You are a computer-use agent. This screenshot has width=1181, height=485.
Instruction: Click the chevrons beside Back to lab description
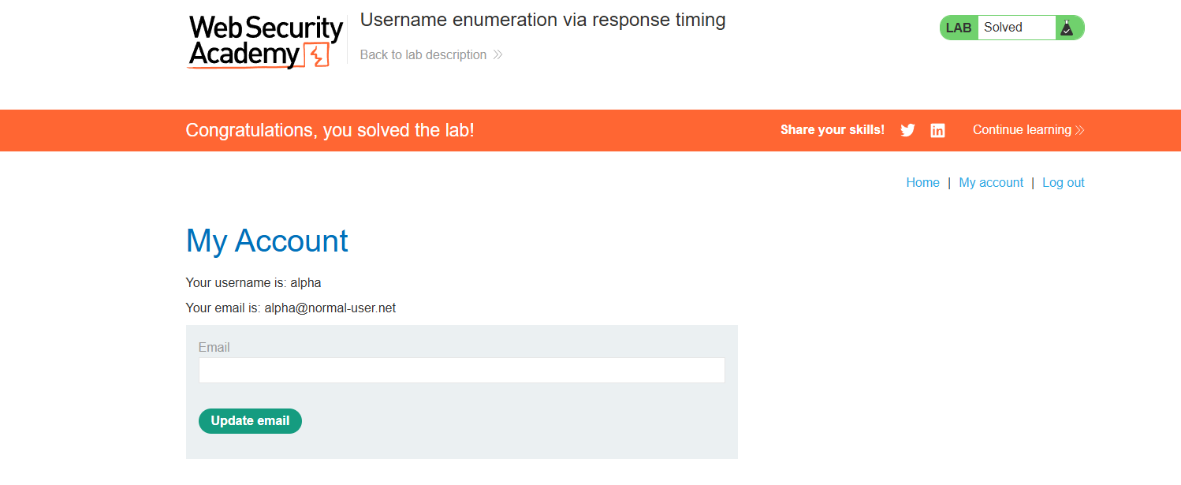(x=497, y=55)
